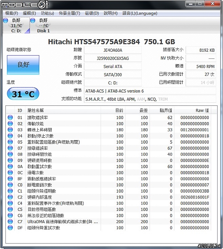Image resolution: width=223 pixels, height=249 pixels.
Task: Open the 磁碟(D) menu
Action: pyautogui.click(x=92, y=13)
